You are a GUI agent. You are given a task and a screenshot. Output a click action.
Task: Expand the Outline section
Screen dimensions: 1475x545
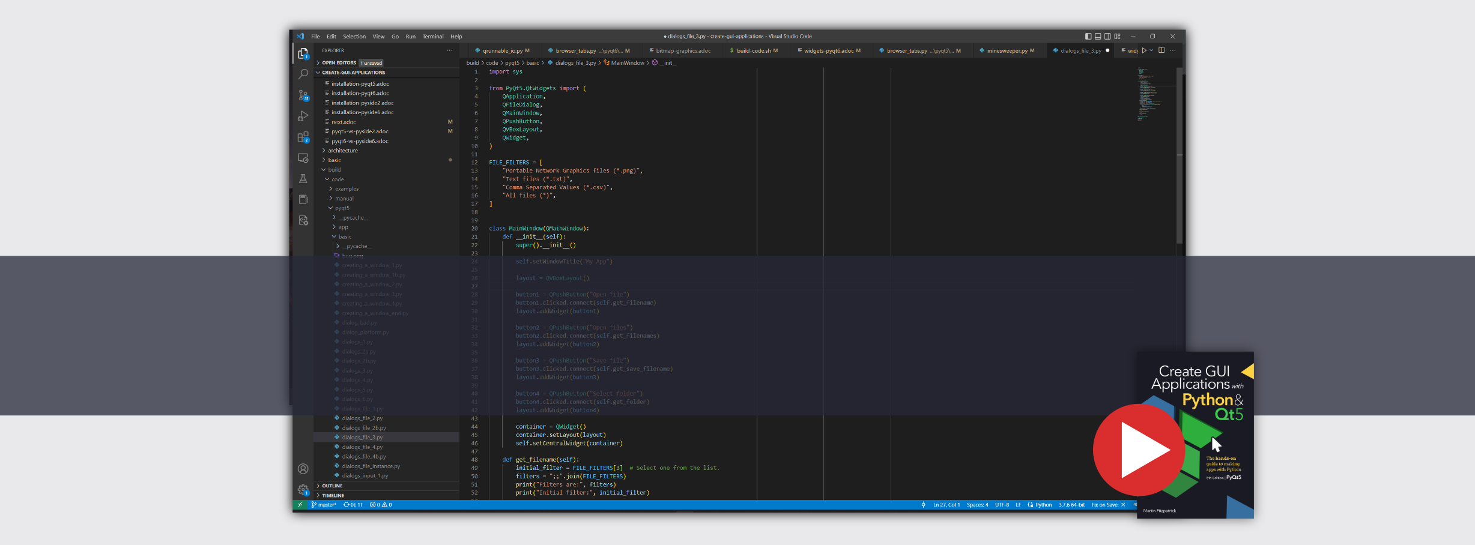[x=332, y=486]
